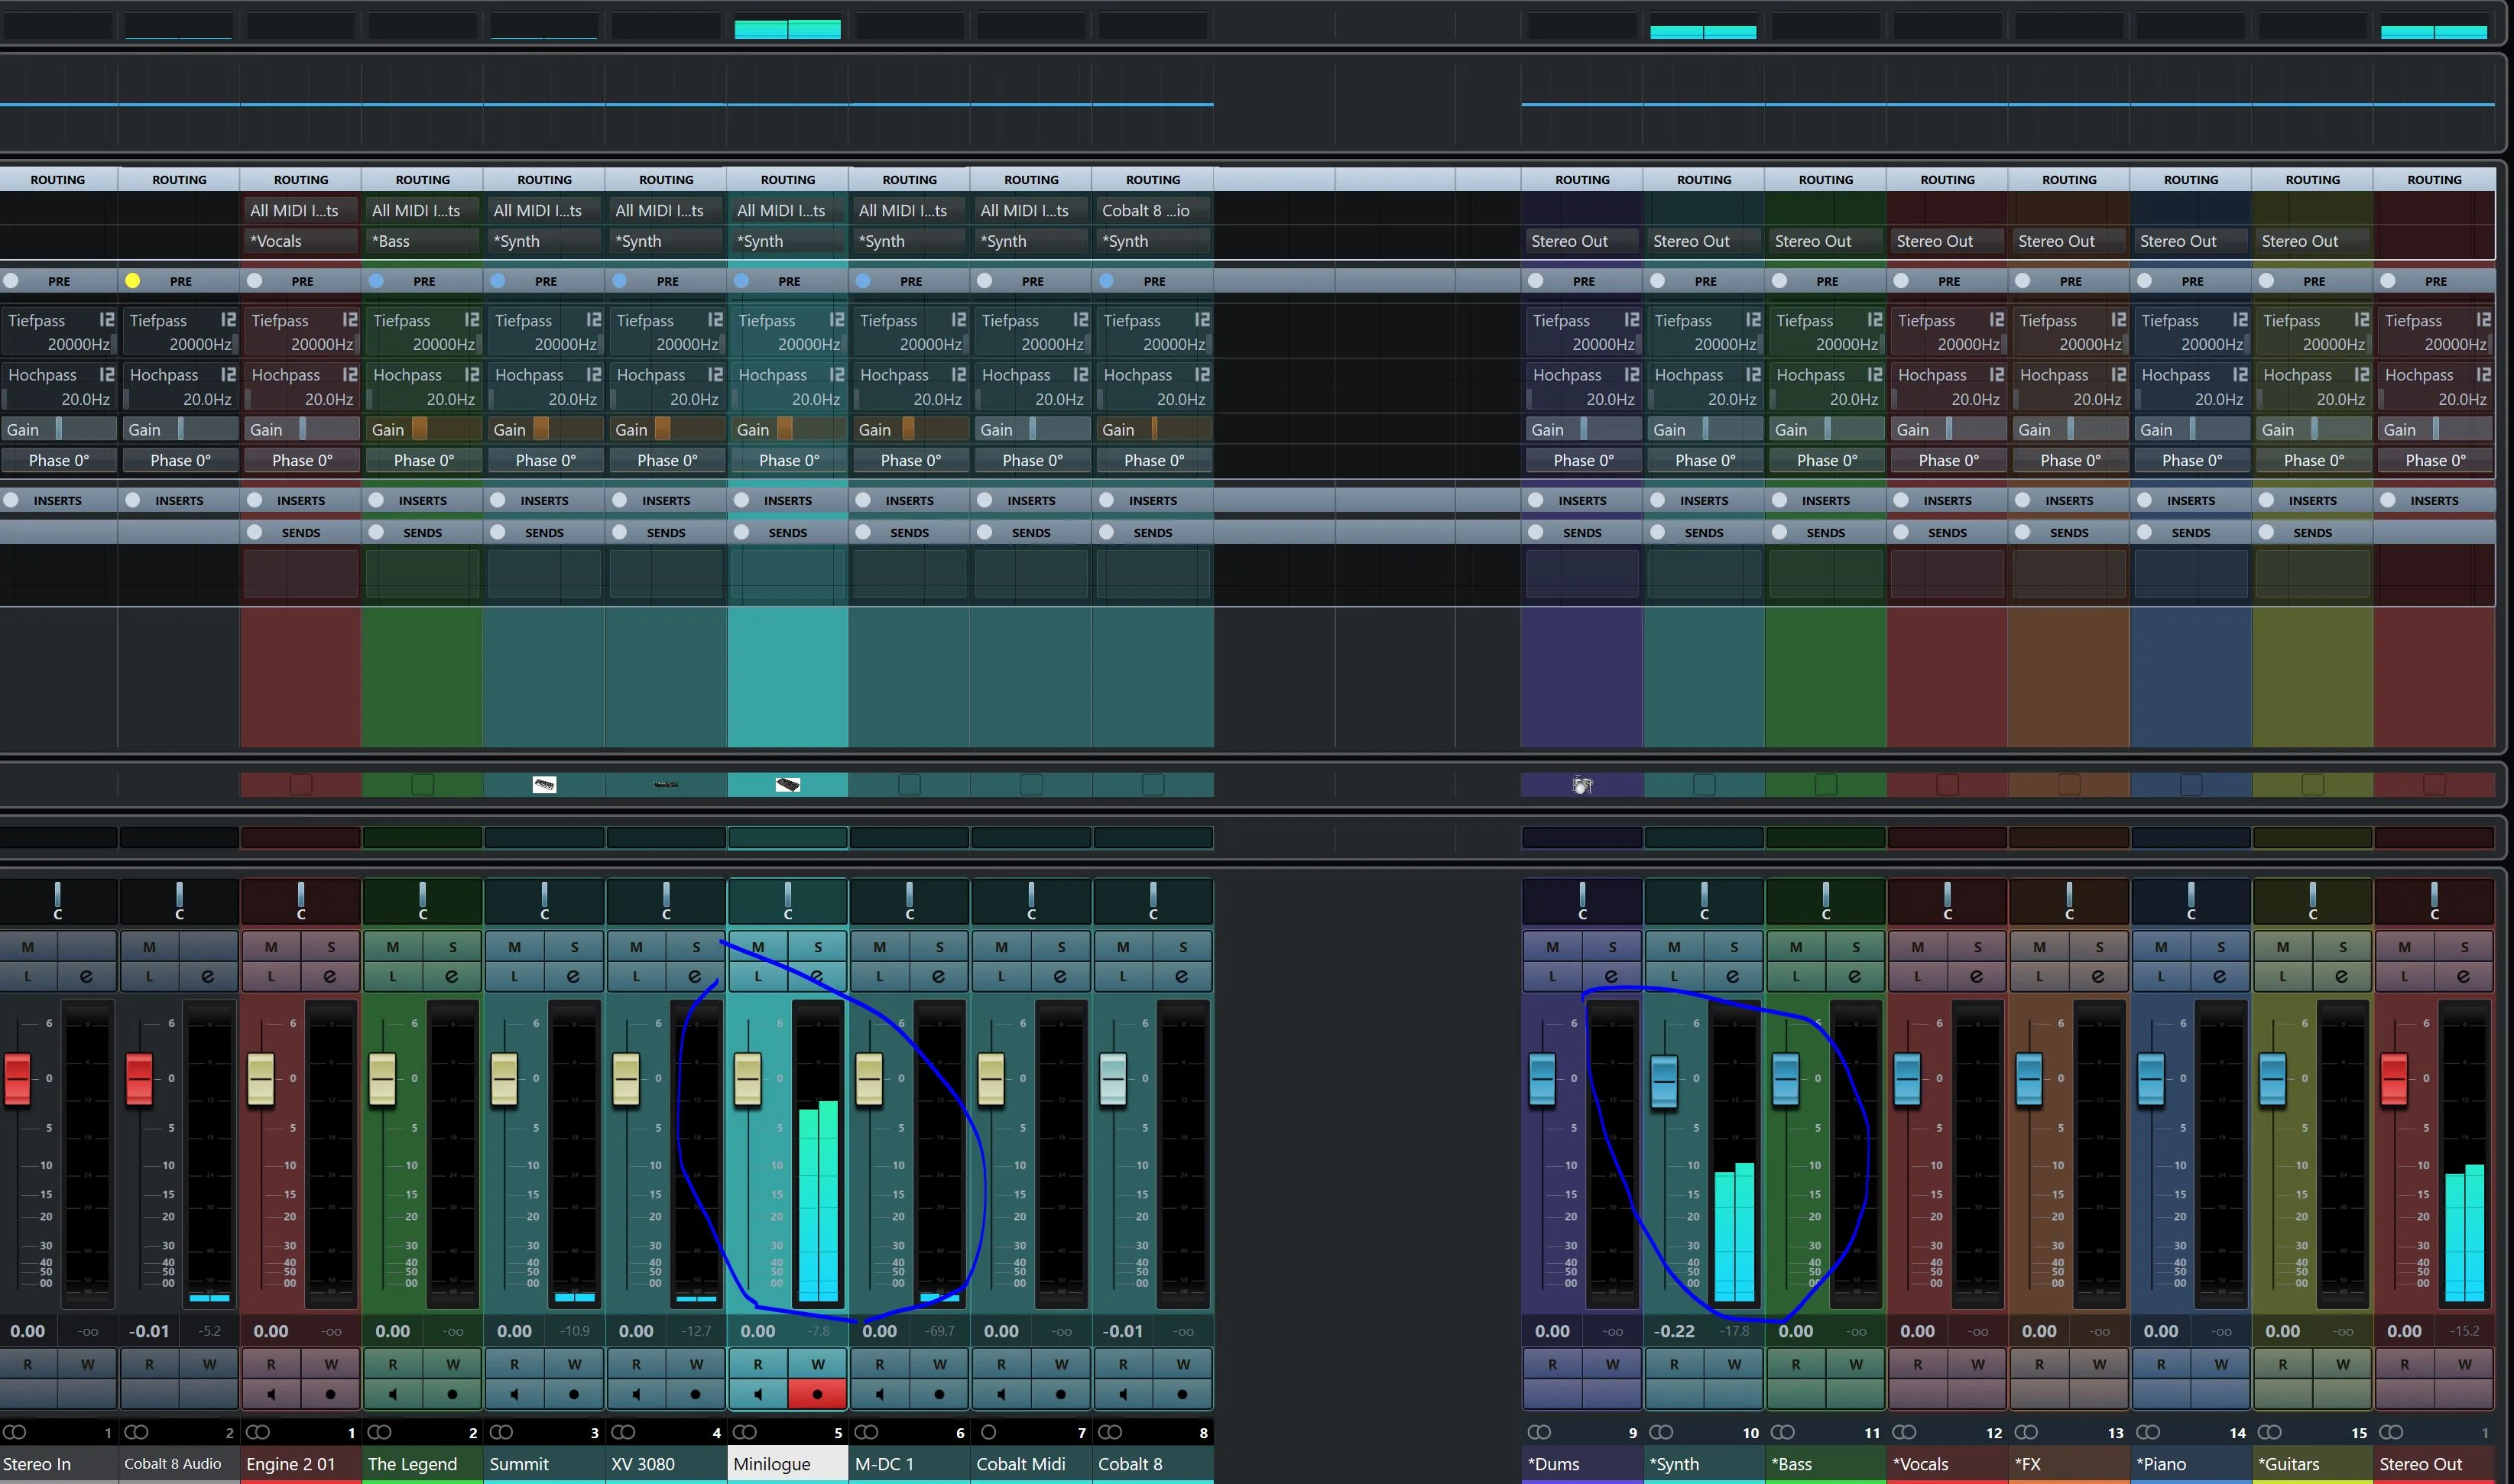Click INSERTS header on Minilogue channel
Viewport: 2514px width, 1484px height.
[787, 500]
